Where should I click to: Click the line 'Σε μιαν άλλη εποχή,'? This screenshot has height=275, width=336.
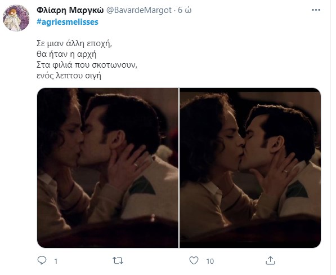[x=74, y=43]
